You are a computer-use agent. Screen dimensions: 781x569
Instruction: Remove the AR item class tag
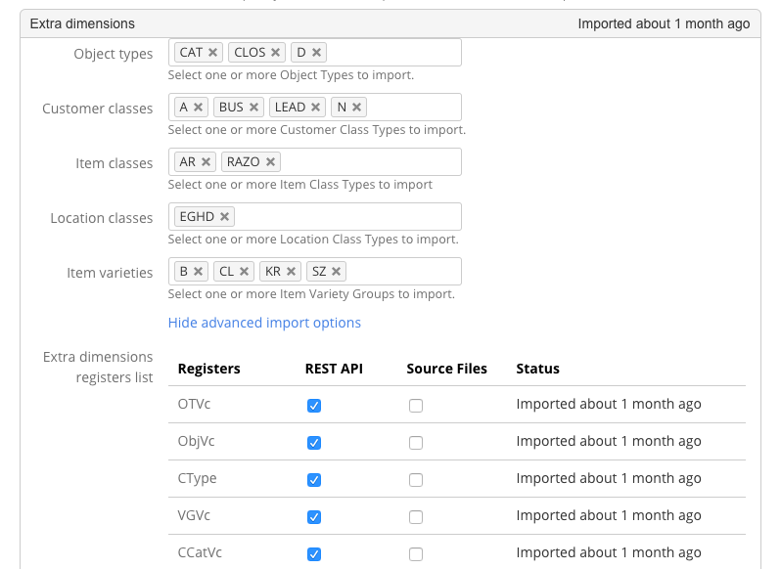pos(207,162)
